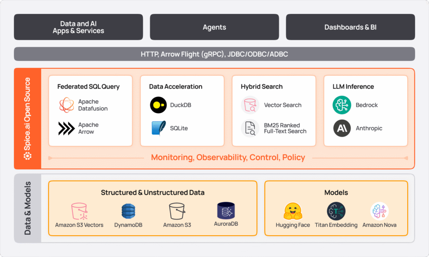This screenshot has width=429, height=257.
Task: Select the Vector Search icon
Action: 250,105
